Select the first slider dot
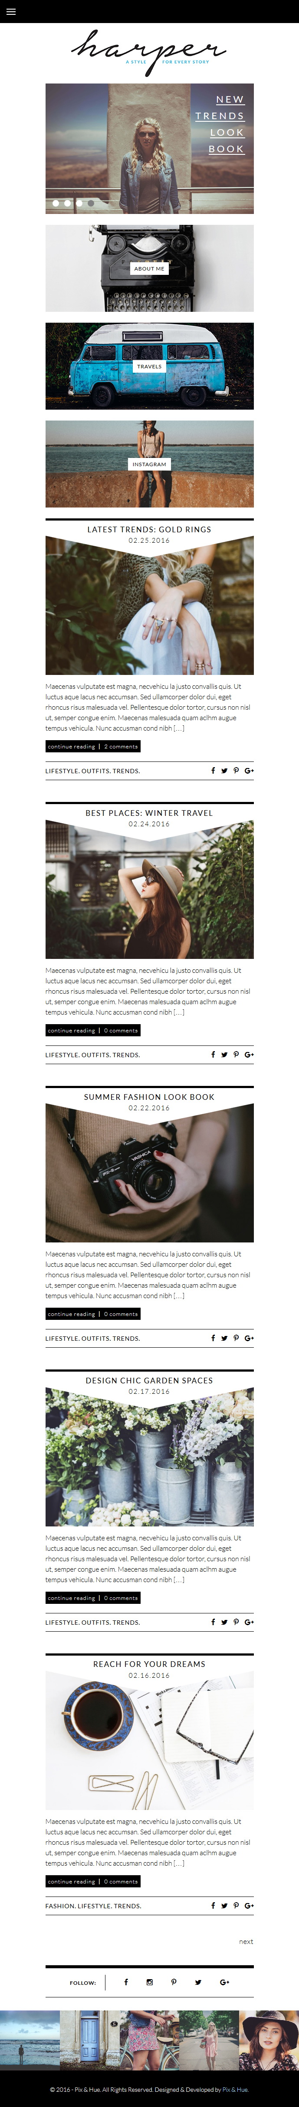Screen dimensions: 299x2107 click(x=56, y=203)
